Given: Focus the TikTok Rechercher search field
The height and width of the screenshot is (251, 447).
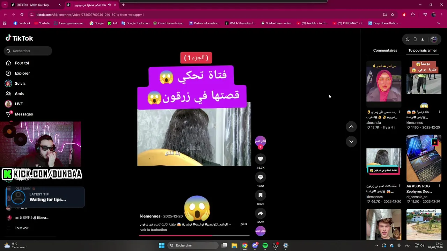Looking at the screenshot, I should 29,51.
